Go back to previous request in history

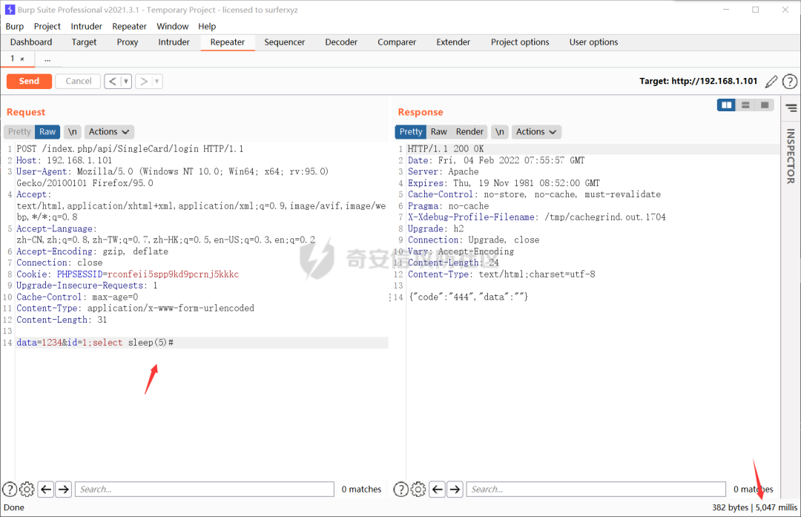pos(113,82)
